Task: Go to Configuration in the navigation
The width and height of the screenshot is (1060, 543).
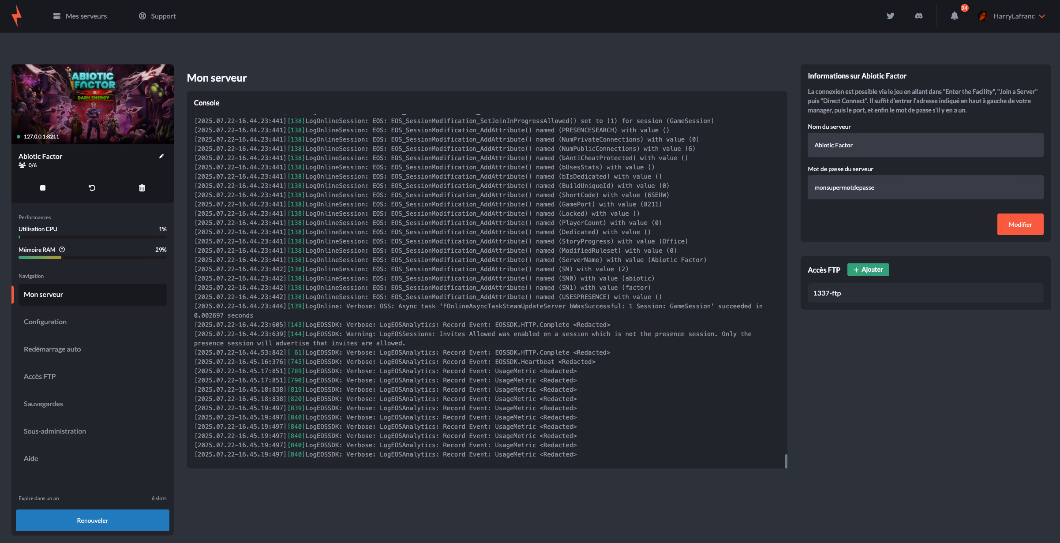Action: tap(45, 322)
